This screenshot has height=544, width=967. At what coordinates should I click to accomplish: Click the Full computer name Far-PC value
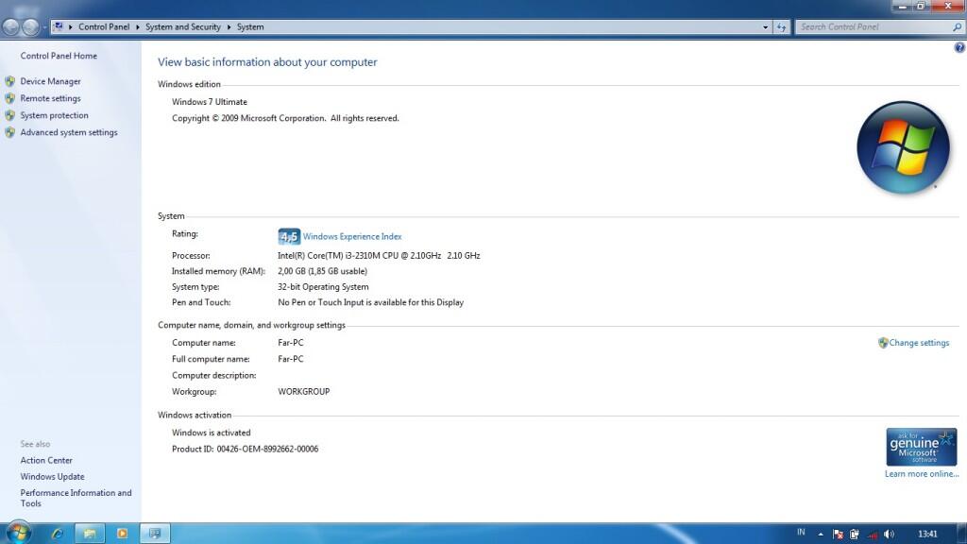291,360
